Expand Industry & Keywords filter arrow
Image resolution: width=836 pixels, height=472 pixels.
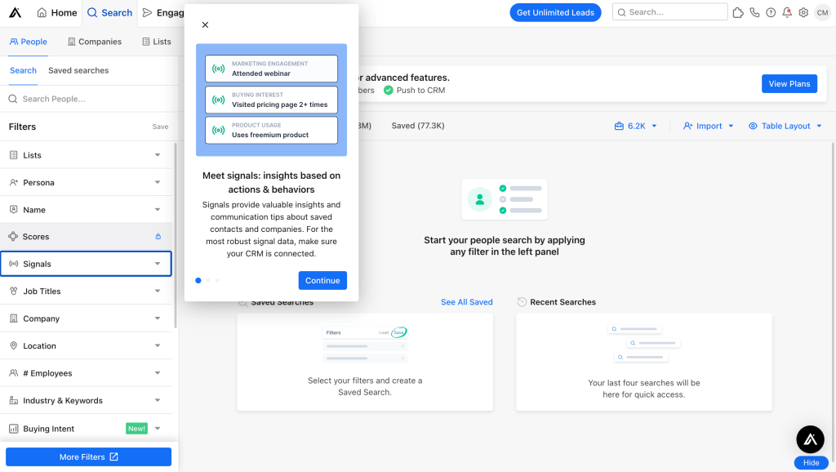tap(158, 400)
